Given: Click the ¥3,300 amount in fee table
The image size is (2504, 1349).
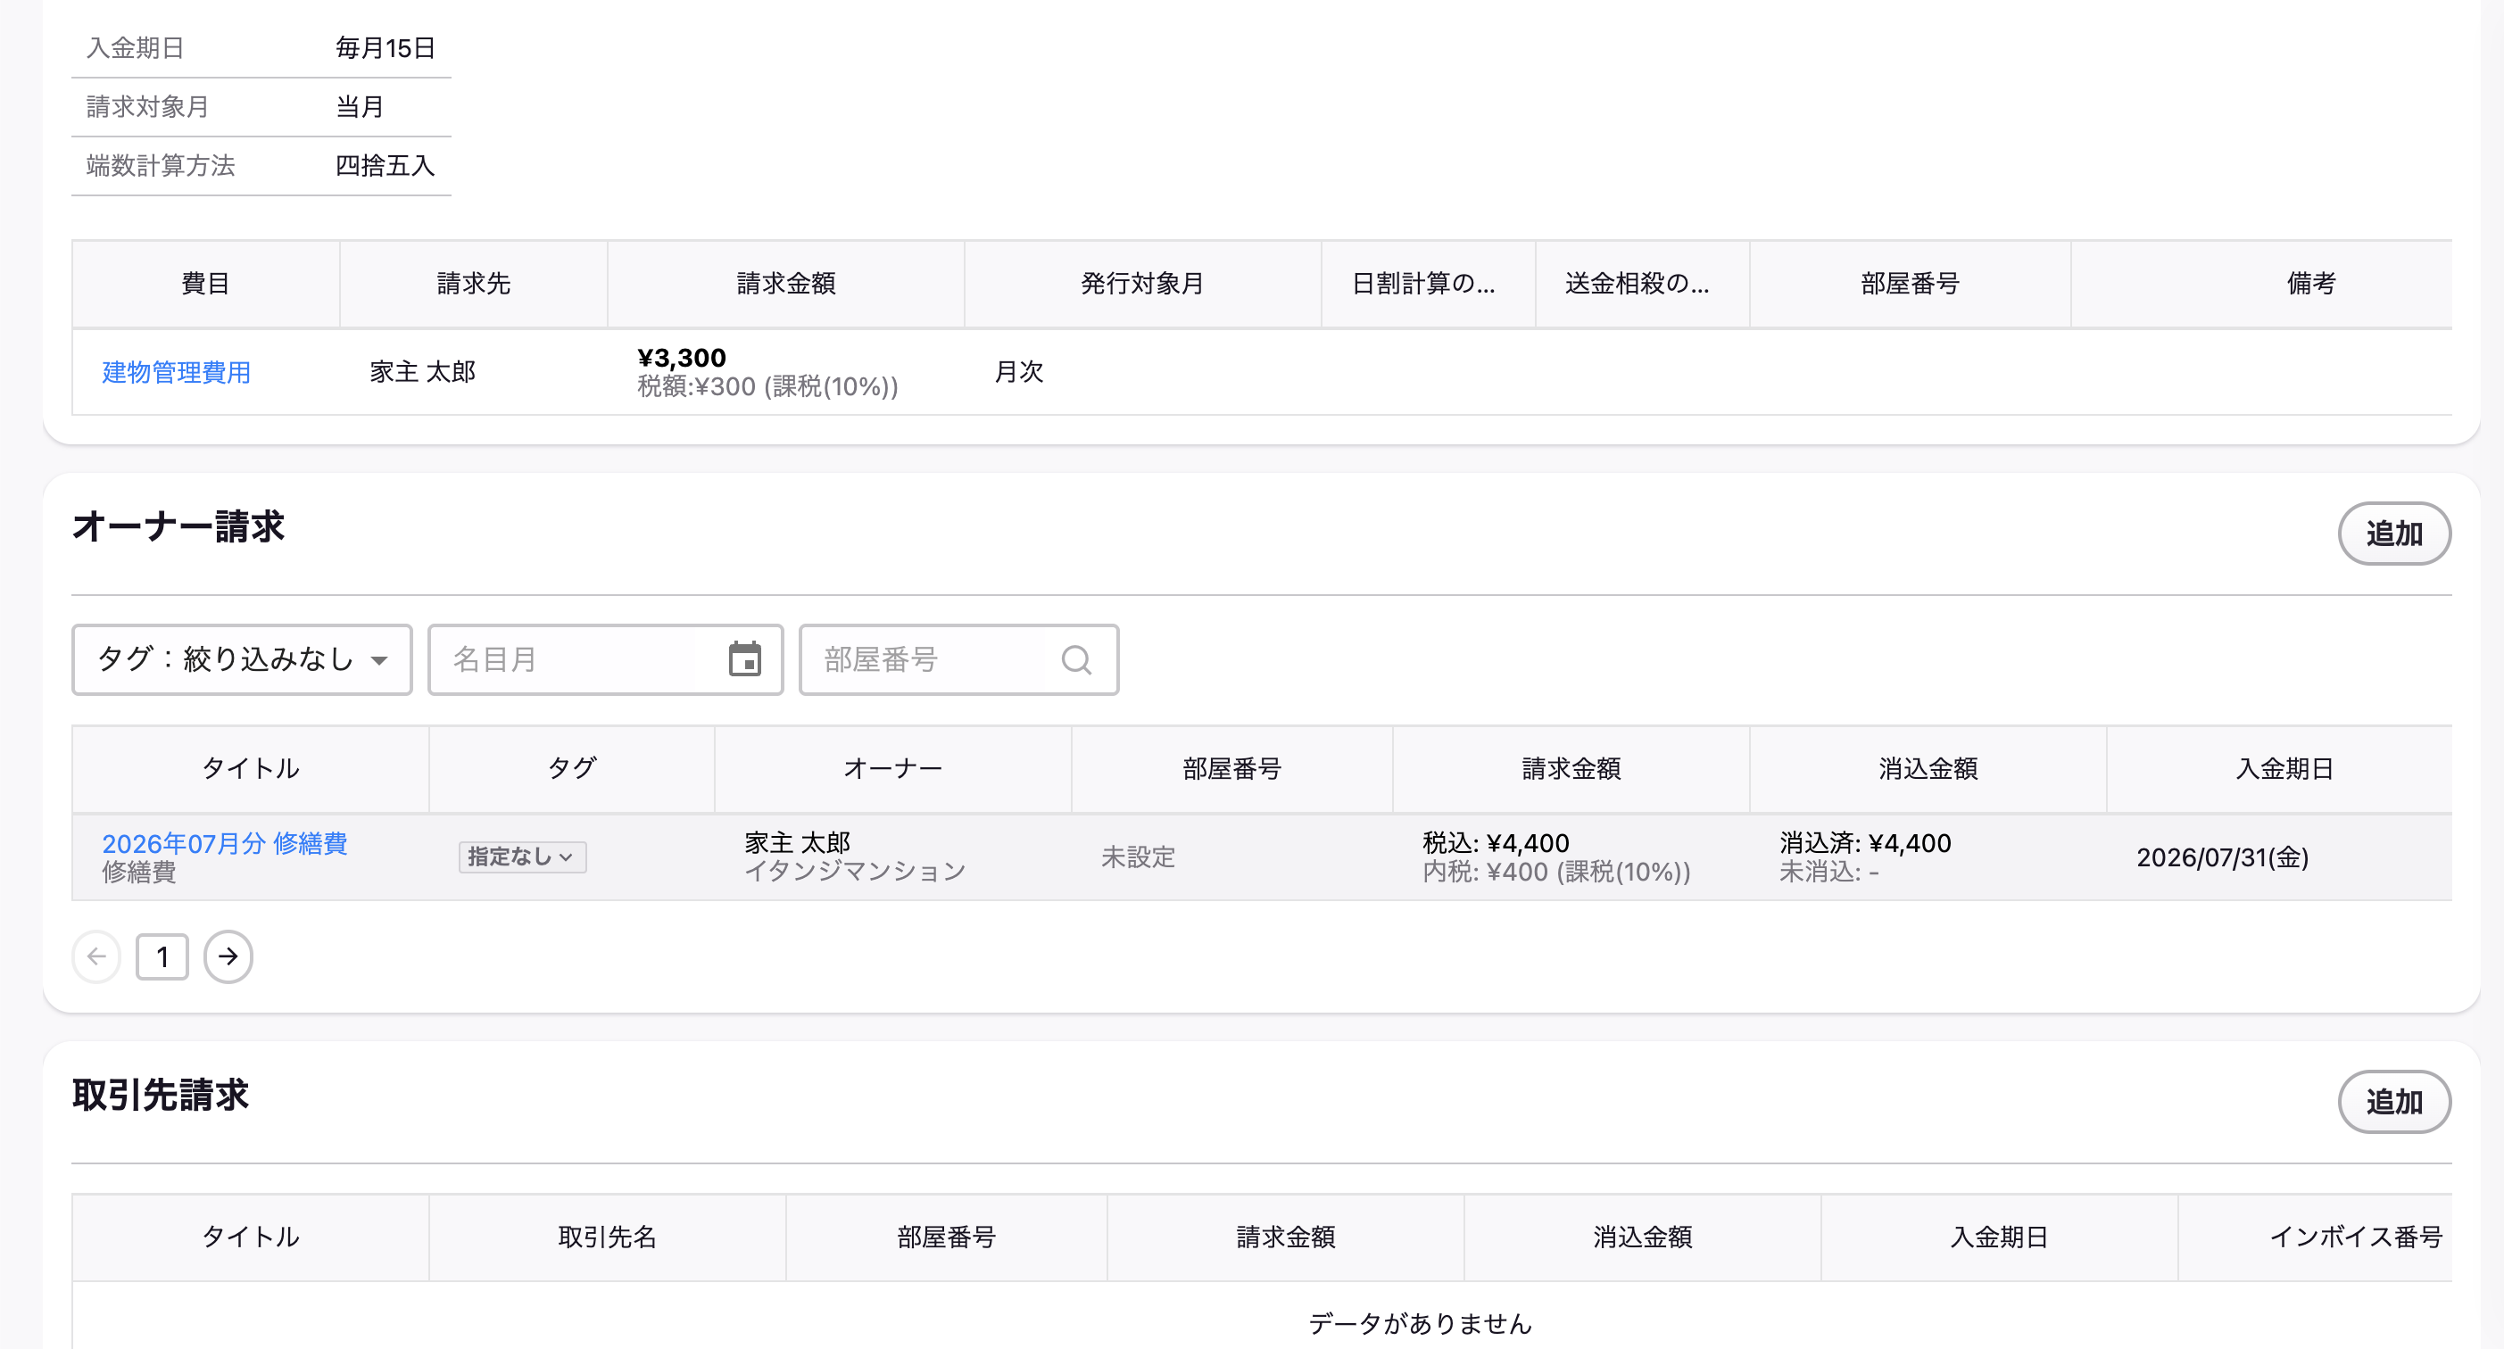Looking at the screenshot, I should [x=682, y=358].
